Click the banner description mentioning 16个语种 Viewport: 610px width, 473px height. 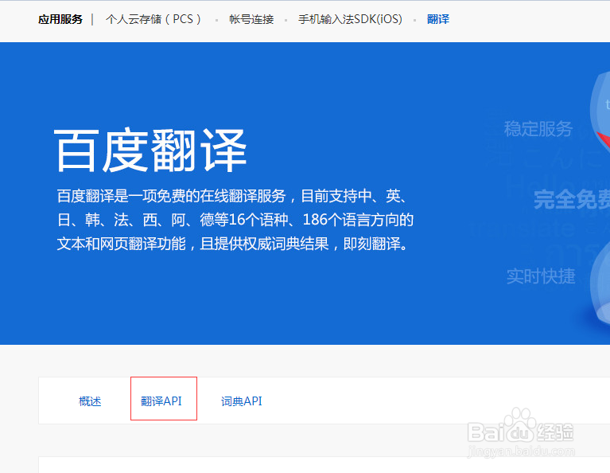point(235,220)
